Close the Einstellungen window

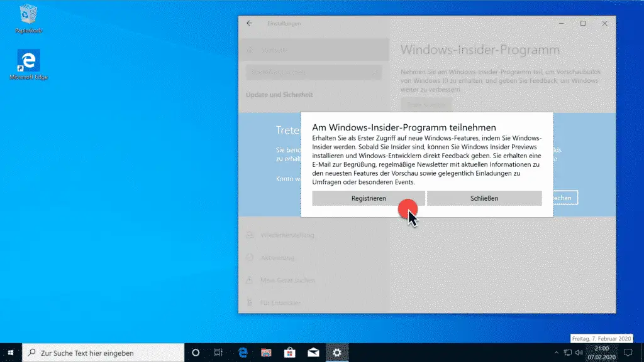604,23
